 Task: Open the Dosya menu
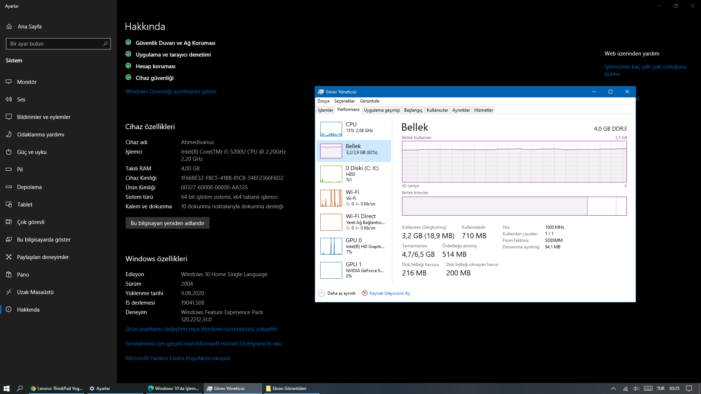323,101
